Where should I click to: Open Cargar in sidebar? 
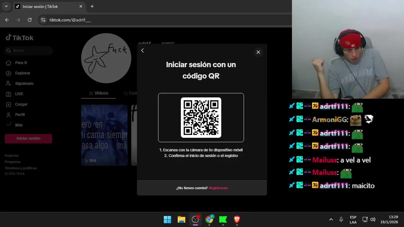point(21,104)
